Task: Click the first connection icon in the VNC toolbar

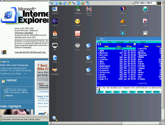Action: tap(51, 3)
